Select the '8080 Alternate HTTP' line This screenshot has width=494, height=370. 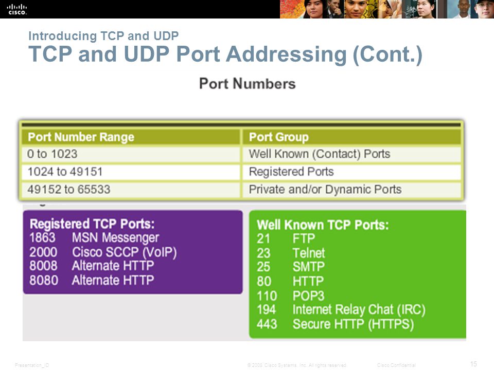click(92, 280)
